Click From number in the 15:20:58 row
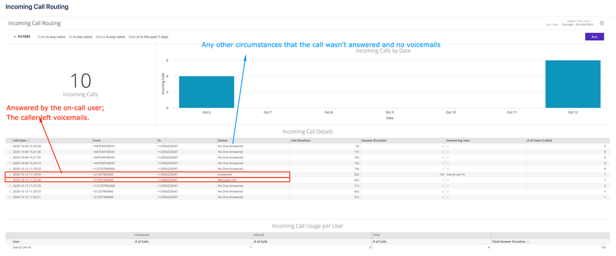616x256 pixels. coord(104,146)
